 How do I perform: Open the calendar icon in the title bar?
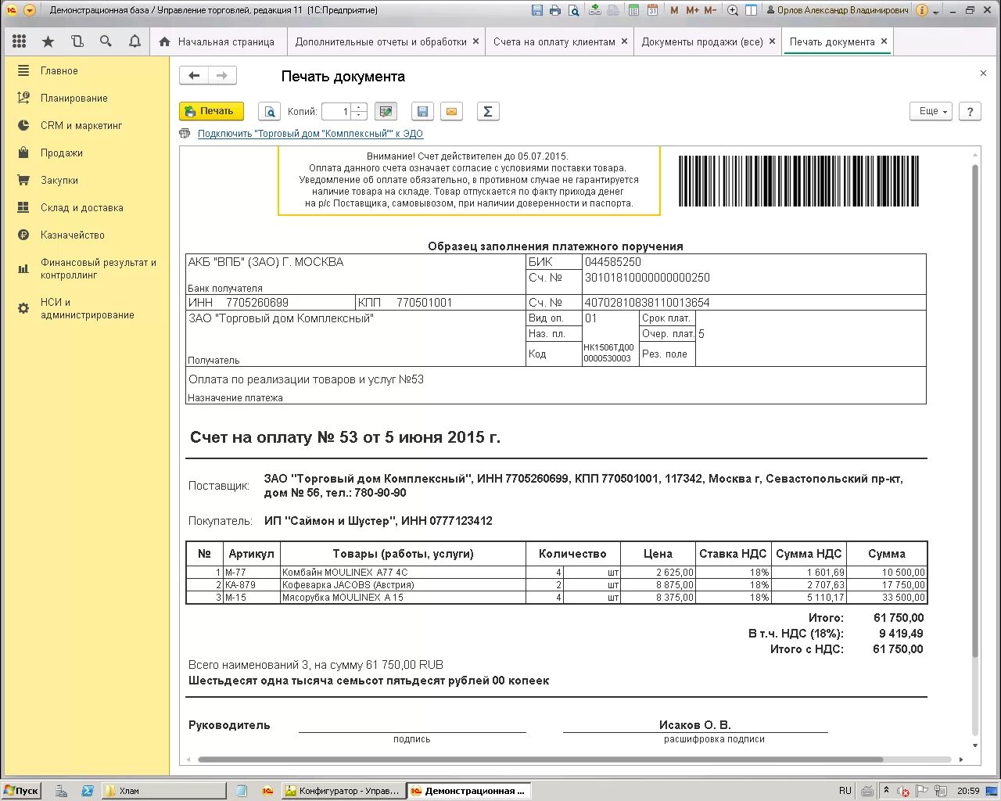(x=652, y=10)
